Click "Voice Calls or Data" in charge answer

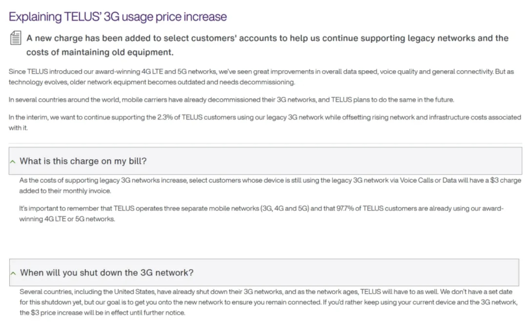428,180
